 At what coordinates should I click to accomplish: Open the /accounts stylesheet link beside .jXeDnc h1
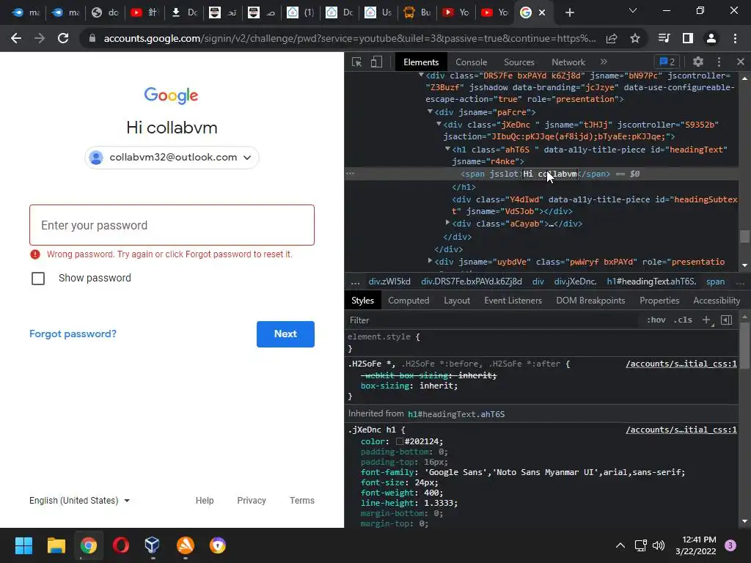pos(681,430)
